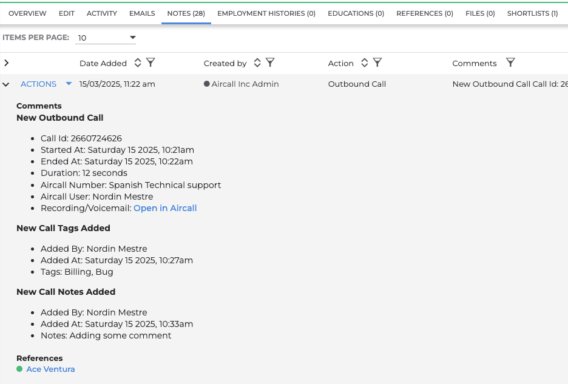This screenshot has height=384, width=568.
Task: Sort records using the Created by sort arrows
Action: click(257, 62)
